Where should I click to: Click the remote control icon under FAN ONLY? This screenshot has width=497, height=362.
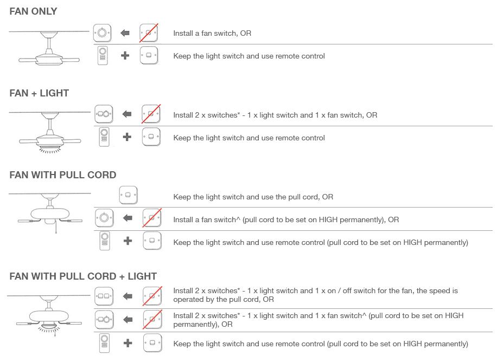point(103,56)
